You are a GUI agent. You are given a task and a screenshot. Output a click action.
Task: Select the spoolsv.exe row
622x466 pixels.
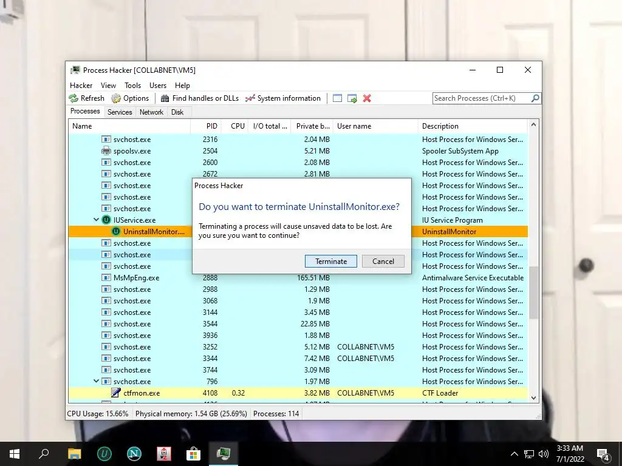(x=298, y=151)
